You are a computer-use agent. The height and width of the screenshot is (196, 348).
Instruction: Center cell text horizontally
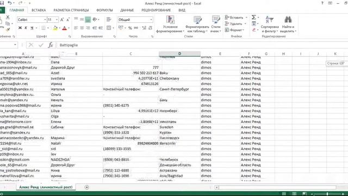(x=82, y=28)
